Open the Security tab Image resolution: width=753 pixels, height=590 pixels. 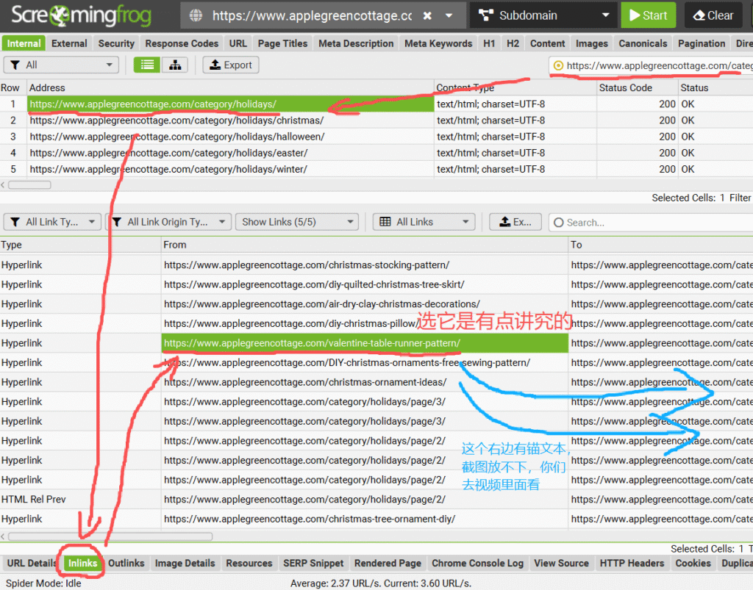pos(116,43)
